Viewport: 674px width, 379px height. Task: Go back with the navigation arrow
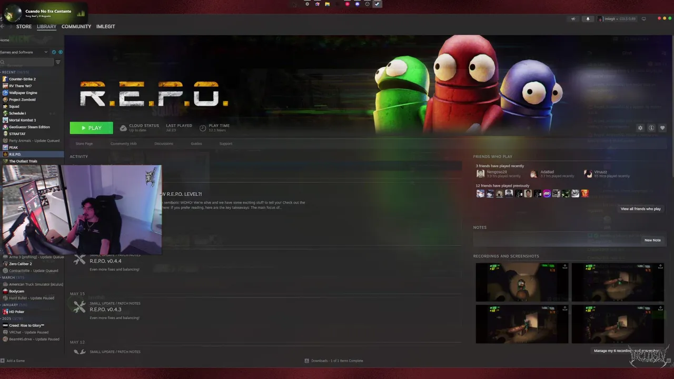pos(3,26)
